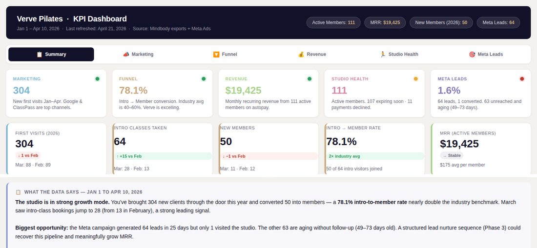Screen dimensions: 537x248
Task: Click the '2× industry avg' badge
Action: click(x=375, y=156)
